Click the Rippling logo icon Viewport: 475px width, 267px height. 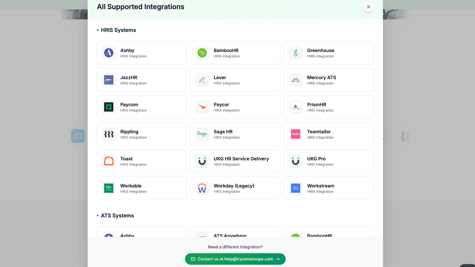pos(109,134)
